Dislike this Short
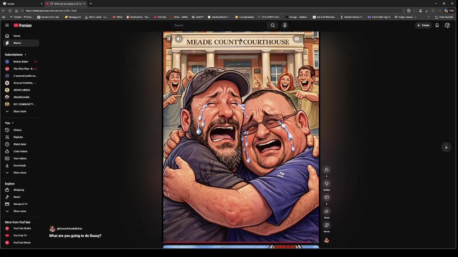 tap(327, 183)
